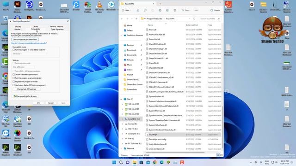Check Run this program as an administrator
The width and height of the screenshot is (296, 166).
pyautogui.click(x=13, y=78)
